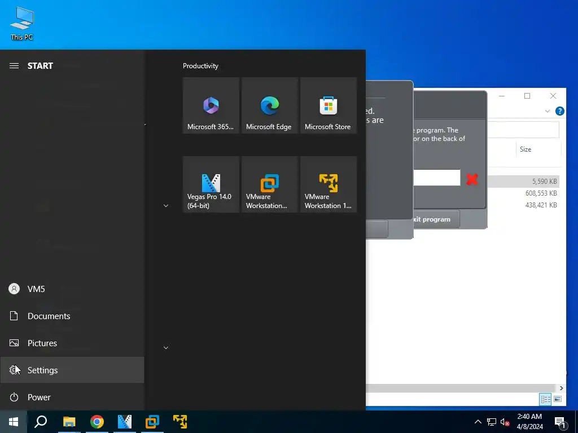Launch Microsoft Edge from Start tiles
Screen dimensions: 578x433
click(x=269, y=105)
